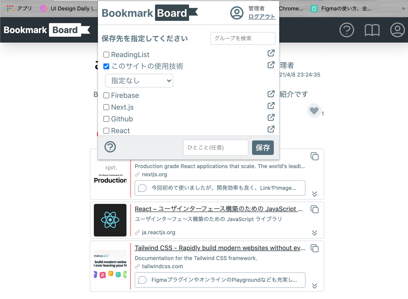This screenshot has height=299, width=408.
Task: Click the tailwindcss.com domain text
Action: pyautogui.click(x=162, y=266)
